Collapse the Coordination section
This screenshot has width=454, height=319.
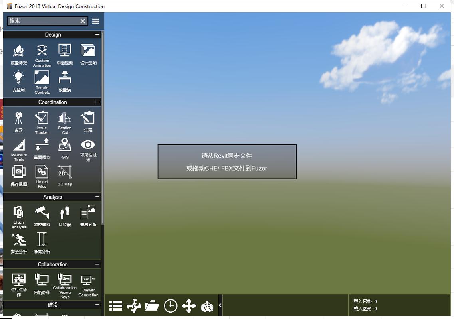click(97, 102)
